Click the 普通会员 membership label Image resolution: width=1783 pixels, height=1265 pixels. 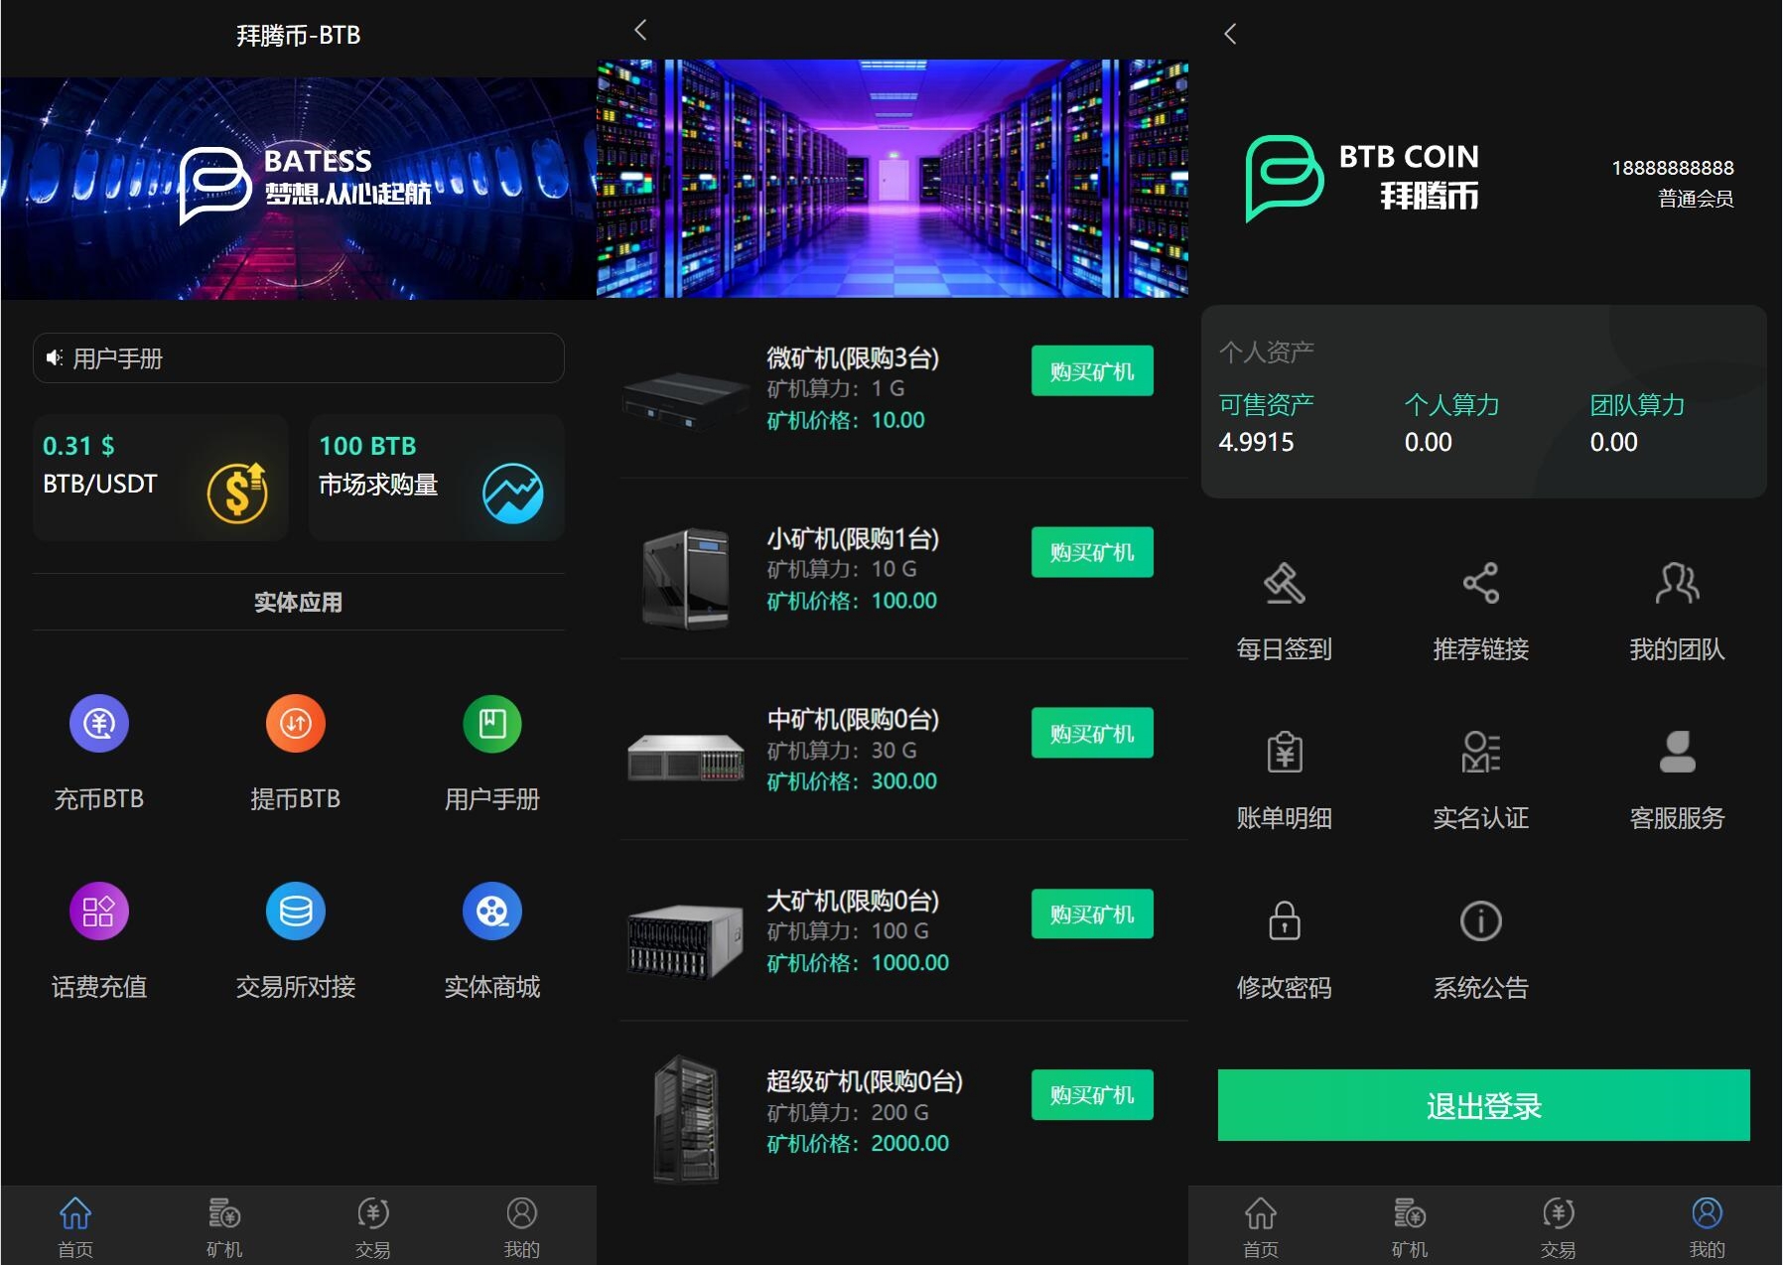click(x=1696, y=199)
